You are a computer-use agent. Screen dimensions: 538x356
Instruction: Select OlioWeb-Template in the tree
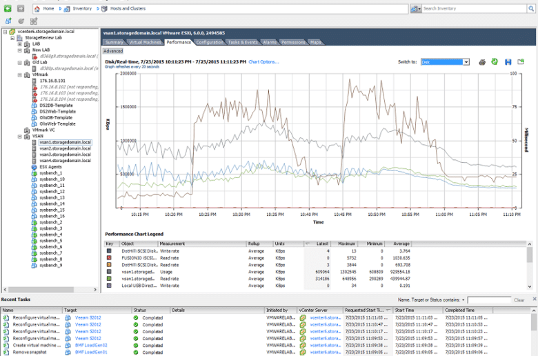click(57, 124)
